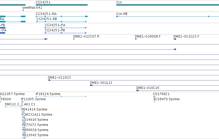Select the EC38470.5prime EST marker
Screen dimensions: 219x139
(154, 102)
